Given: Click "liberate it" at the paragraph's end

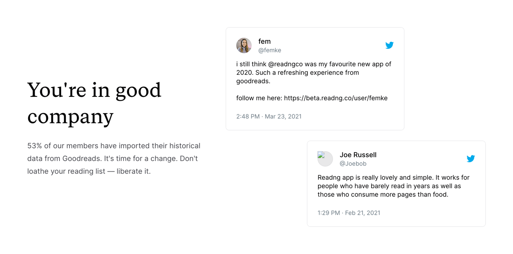Looking at the screenshot, I should pyautogui.click(x=133, y=172).
